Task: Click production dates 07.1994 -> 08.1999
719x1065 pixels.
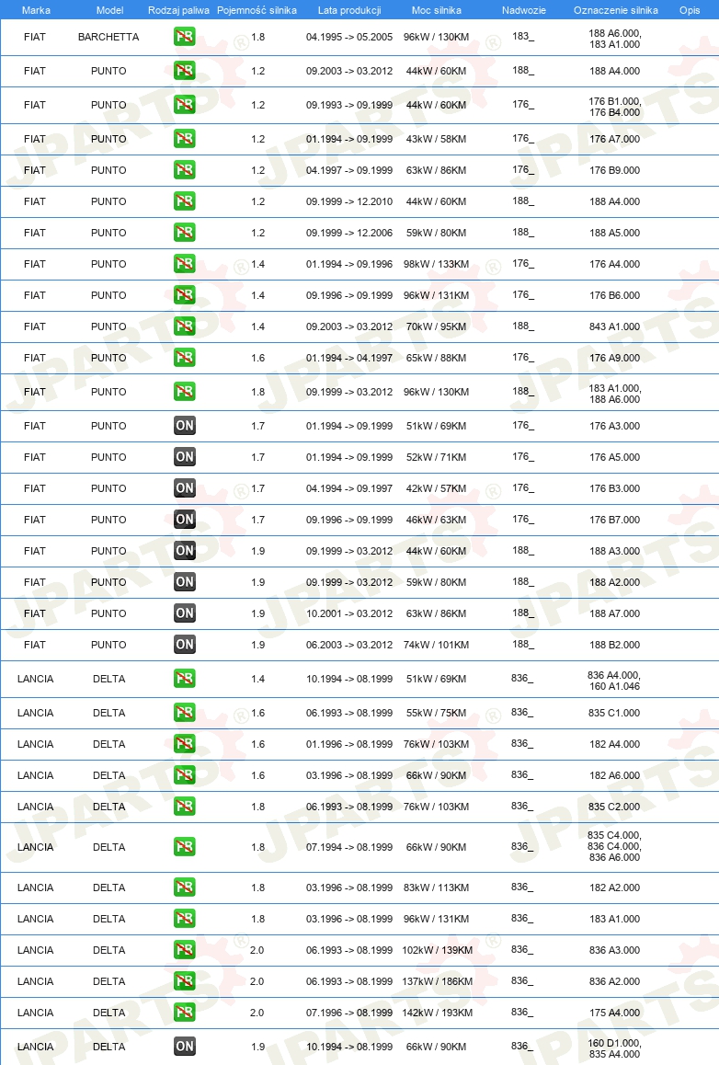Action: pos(349,847)
